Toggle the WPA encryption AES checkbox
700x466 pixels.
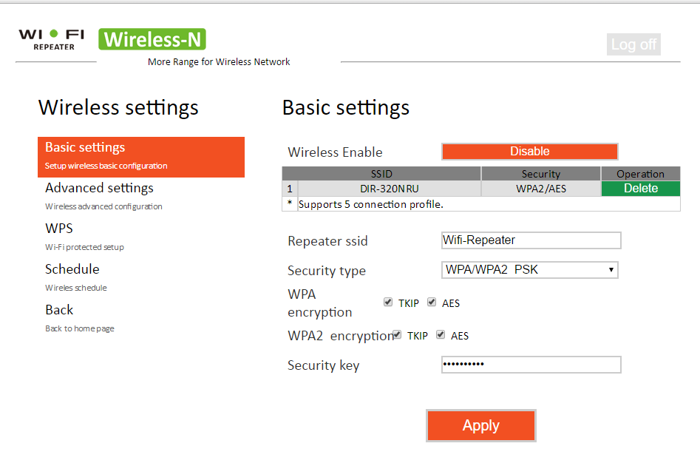click(432, 302)
